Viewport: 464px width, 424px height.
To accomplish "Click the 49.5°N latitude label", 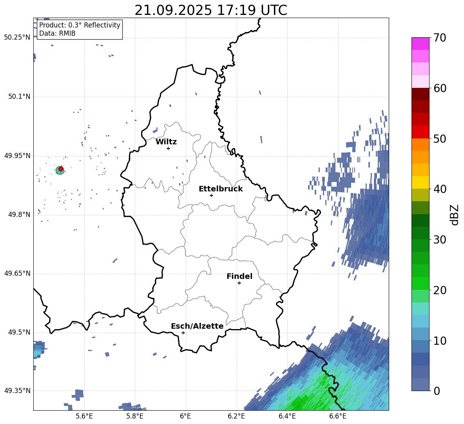I will coord(19,332).
